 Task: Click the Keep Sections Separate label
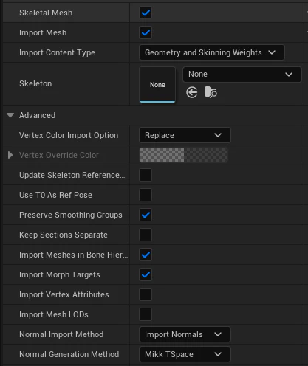pyautogui.click(x=64, y=235)
